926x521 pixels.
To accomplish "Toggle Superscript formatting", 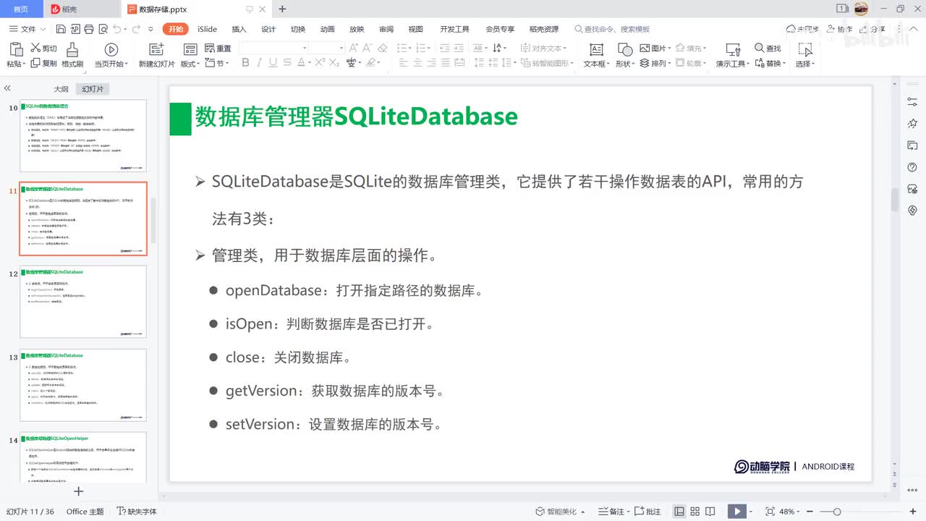I will coord(319,63).
